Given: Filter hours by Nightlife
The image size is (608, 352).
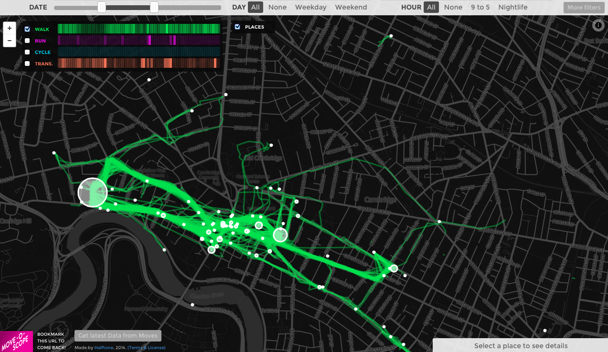Looking at the screenshot, I should [513, 7].
